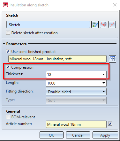Enable Delete sketch after creation

[x=8, y=33]
